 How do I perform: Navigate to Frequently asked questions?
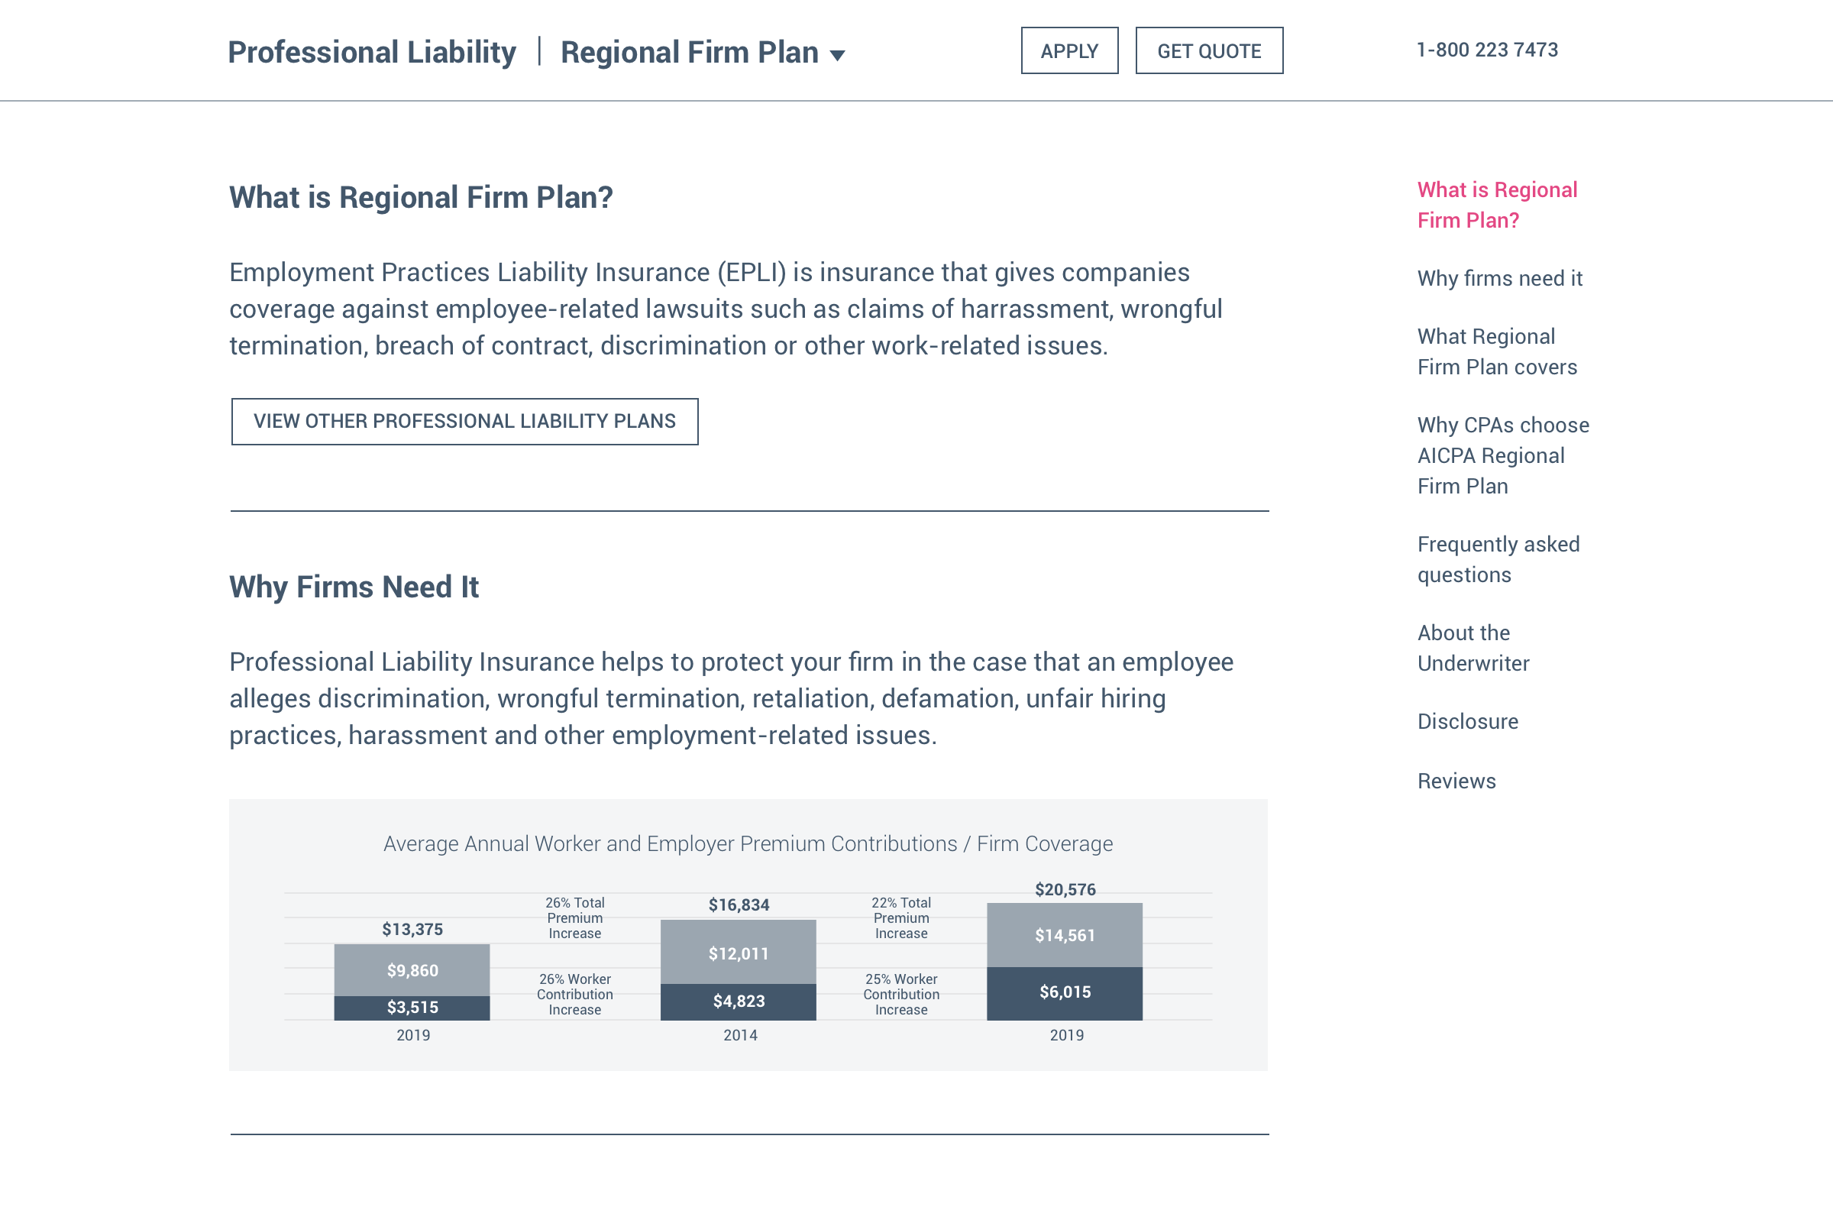coord(1497,559)
